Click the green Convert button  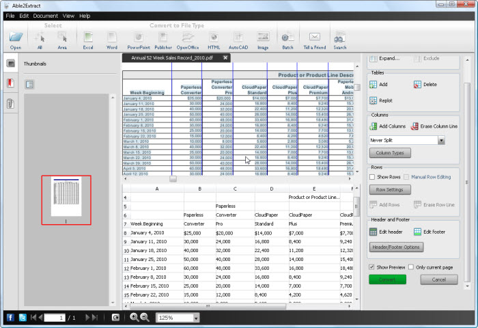pos(387,279)
